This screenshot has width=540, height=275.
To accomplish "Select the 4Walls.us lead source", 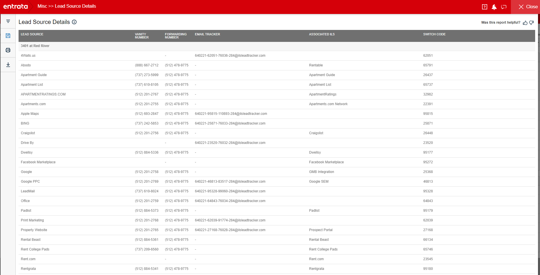I will tap(28, 56).
